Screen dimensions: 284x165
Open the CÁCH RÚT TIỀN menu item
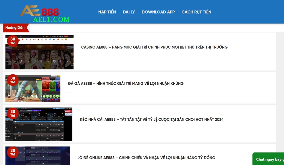tap(196, 12)
